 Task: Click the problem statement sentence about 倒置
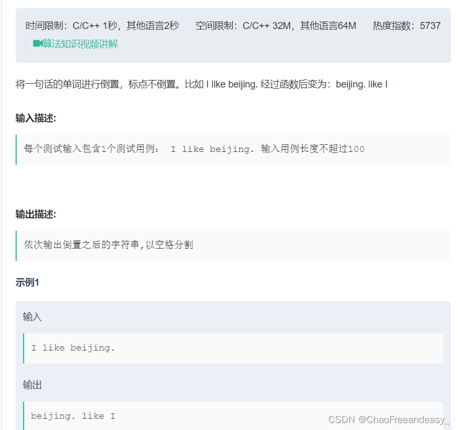(x=202, y=84)
